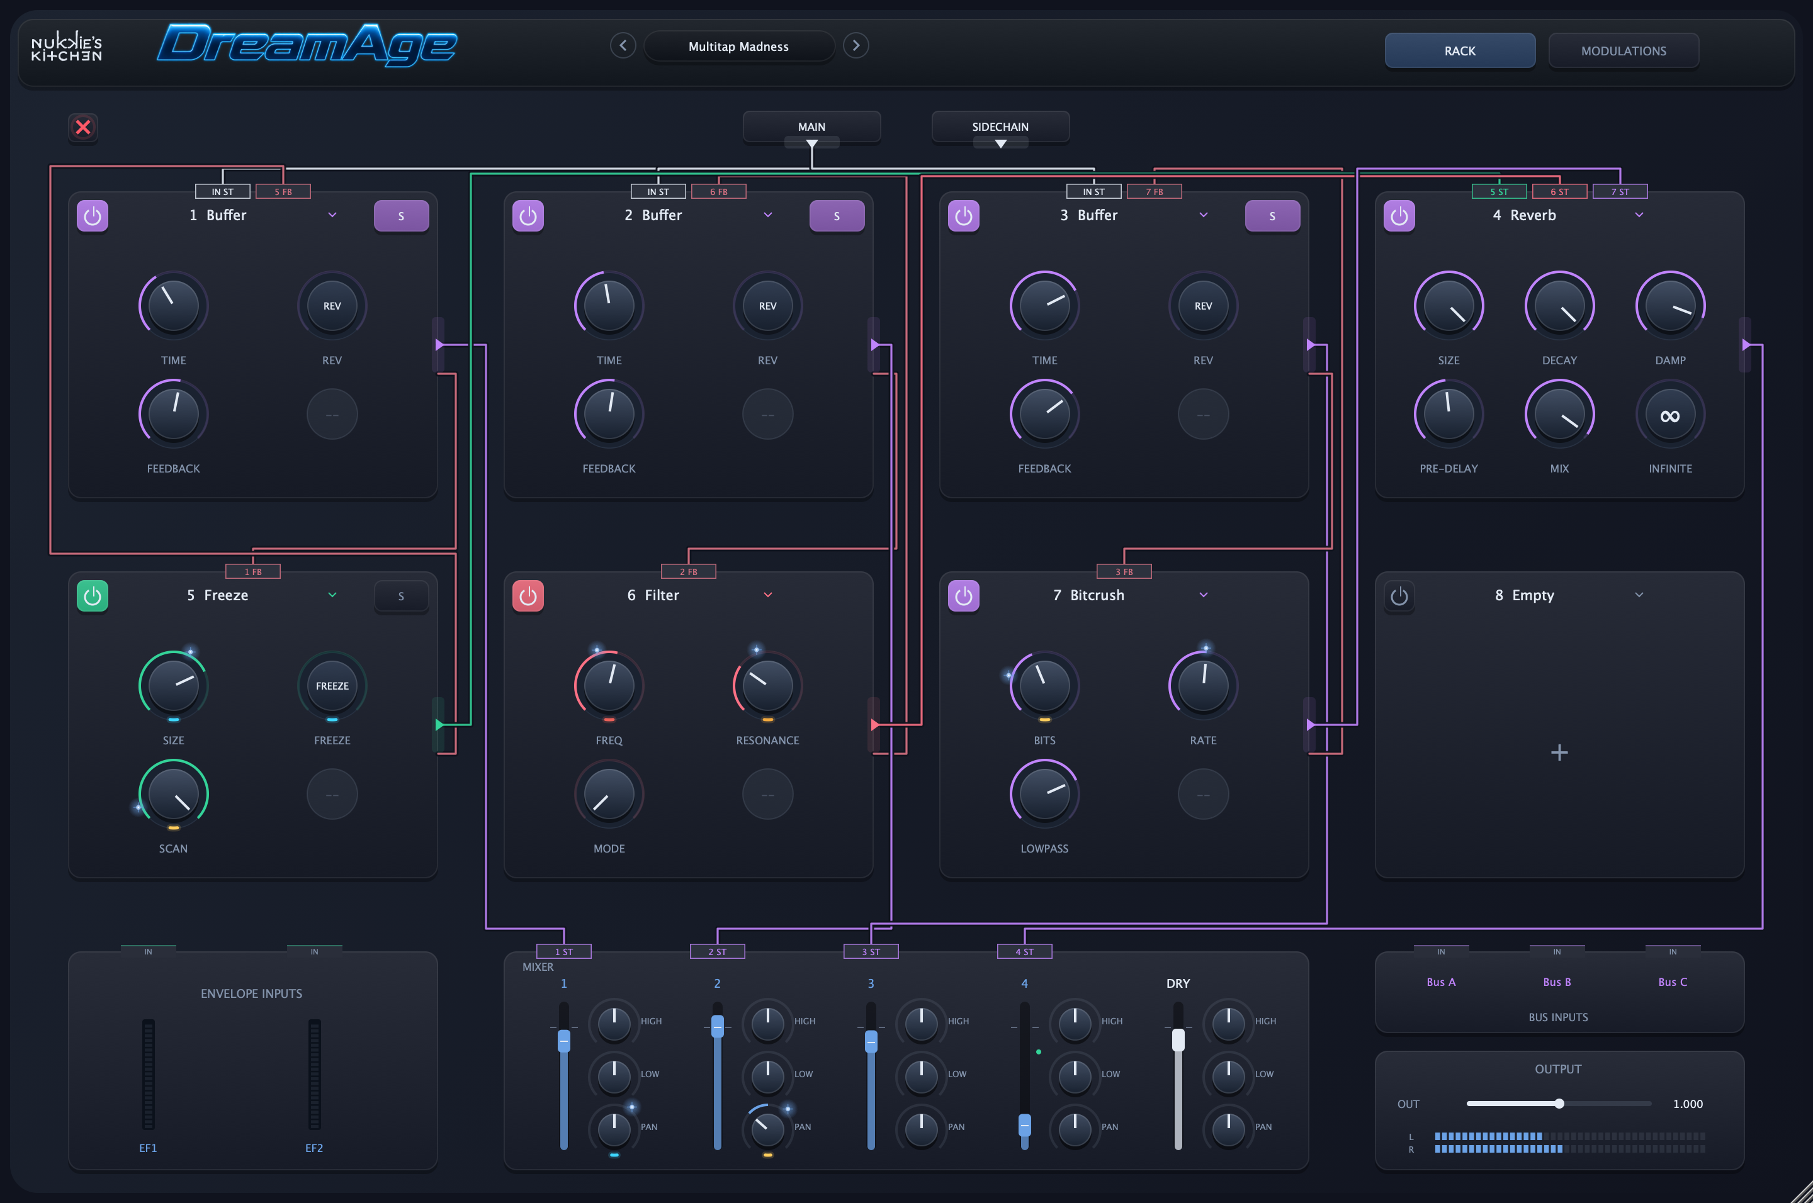The width and height of the screenshot is (1813, 1203).
Task: Open 3 Buffer module type dropdown
Action: coord(1204,215)
